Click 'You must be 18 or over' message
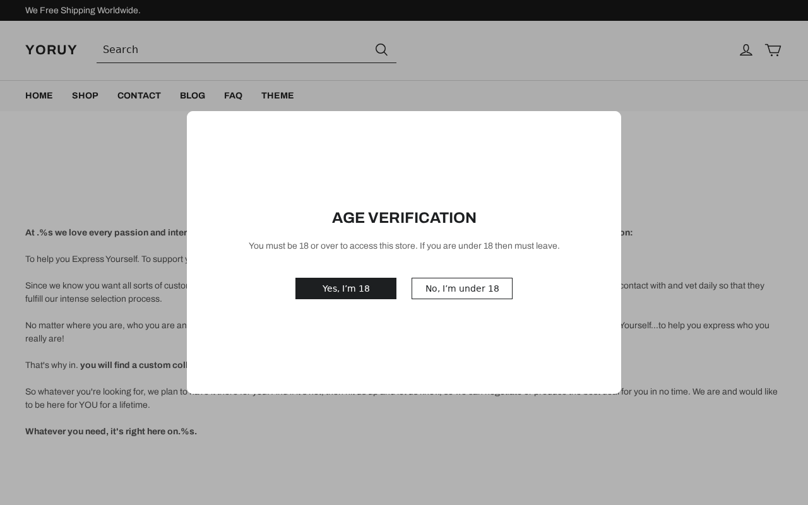808x505 pixels. click(404, 246)
